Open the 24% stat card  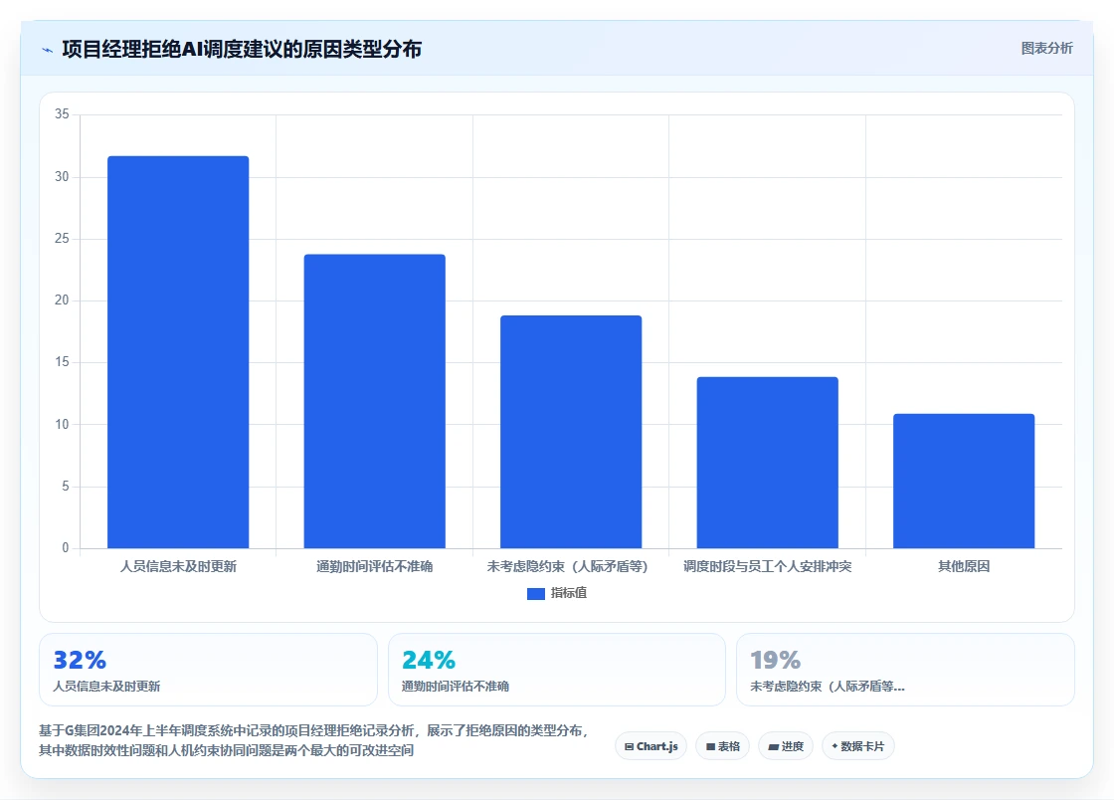pyautogui.click(x=557, y=670)
